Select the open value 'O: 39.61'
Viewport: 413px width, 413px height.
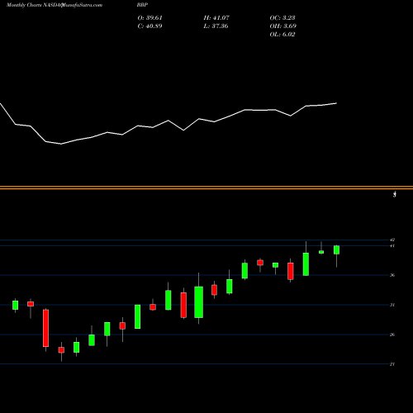coord(150,18)
